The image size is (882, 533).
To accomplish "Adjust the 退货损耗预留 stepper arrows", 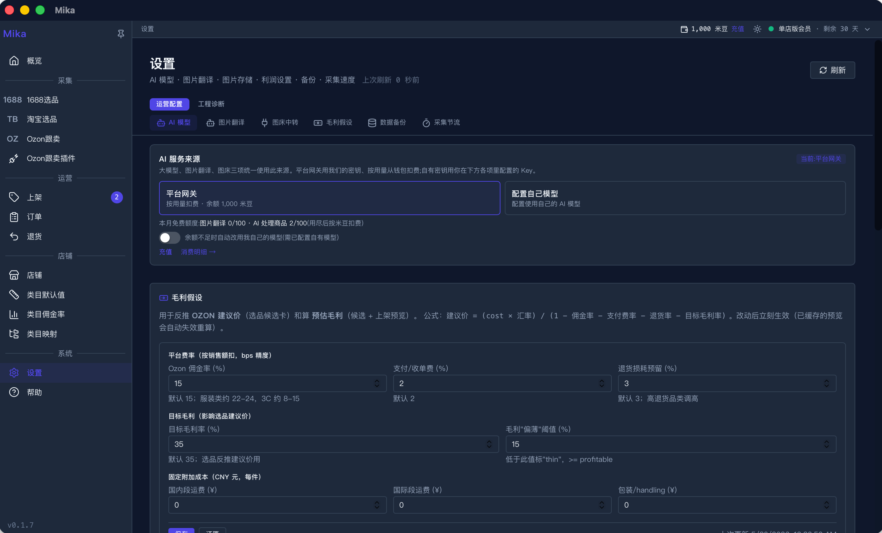I will [827, 383].
